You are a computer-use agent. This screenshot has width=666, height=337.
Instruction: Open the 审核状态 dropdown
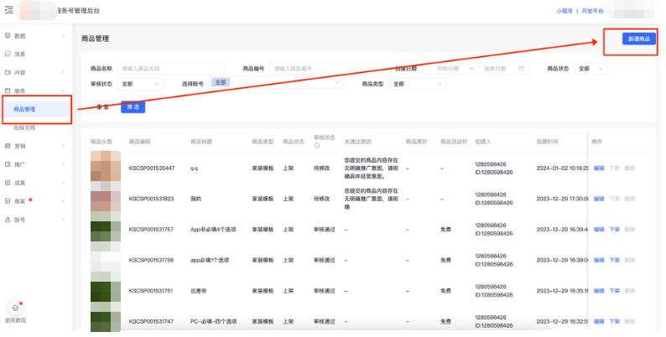pos(141,84)
